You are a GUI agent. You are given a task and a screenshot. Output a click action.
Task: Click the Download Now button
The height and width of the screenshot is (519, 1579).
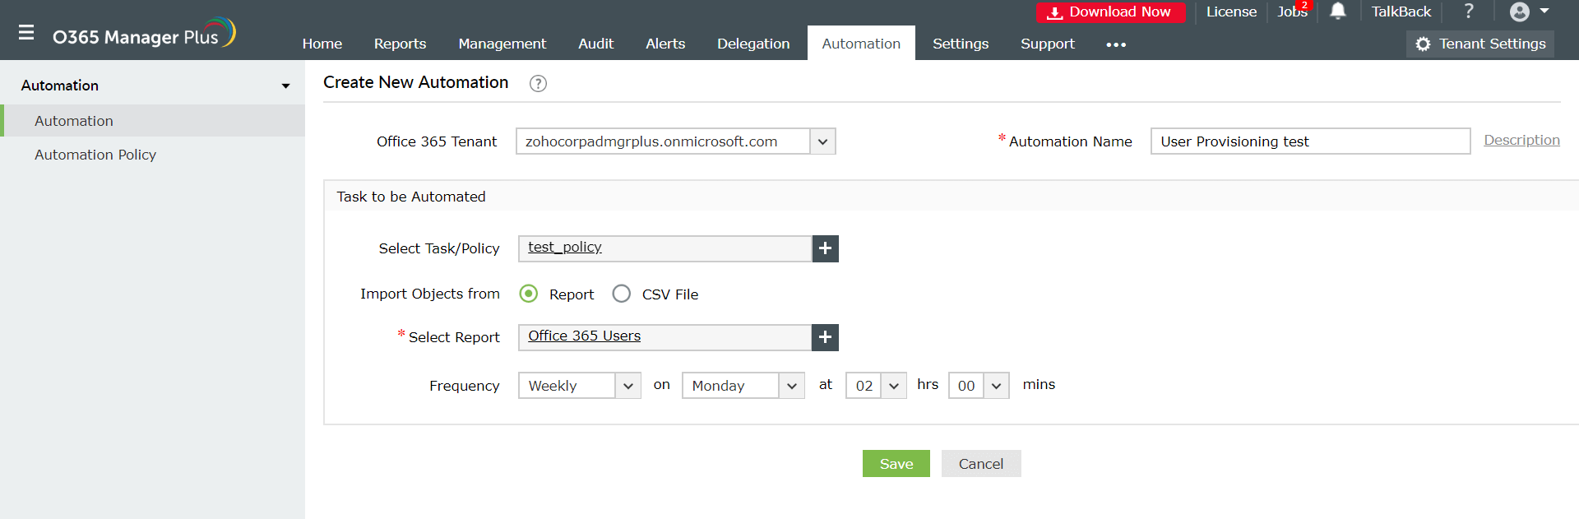coord(1110,12)
